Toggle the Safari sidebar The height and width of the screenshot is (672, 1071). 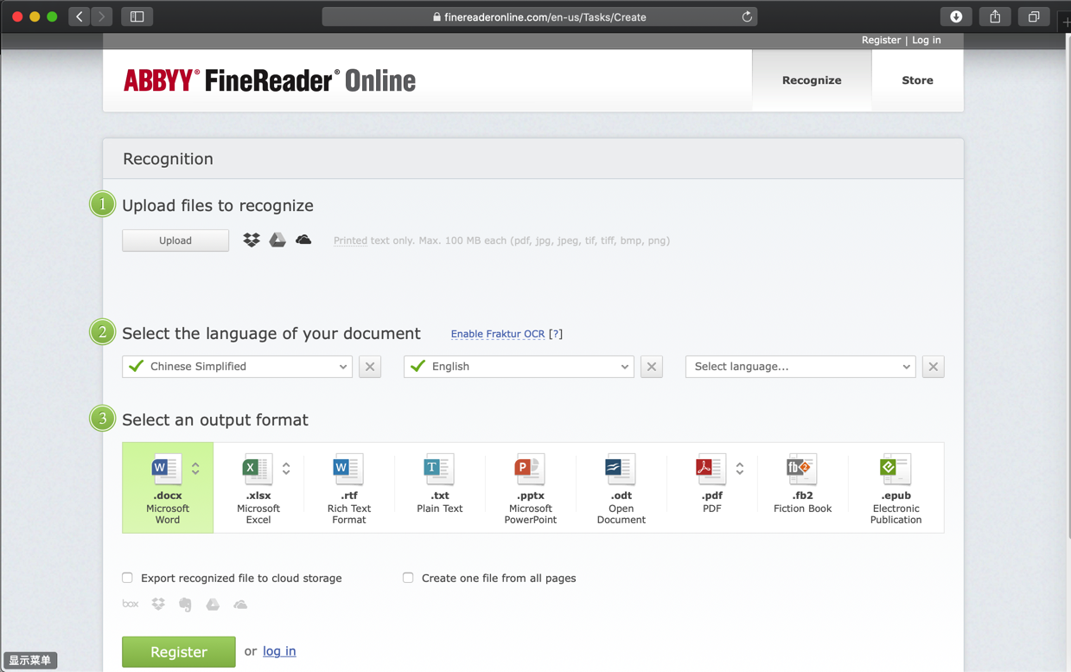click(137, 16)
